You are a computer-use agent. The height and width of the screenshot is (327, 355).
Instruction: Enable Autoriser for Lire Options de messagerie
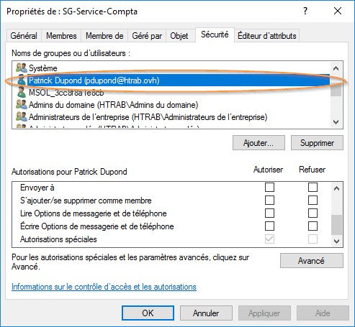pos(269,213)
